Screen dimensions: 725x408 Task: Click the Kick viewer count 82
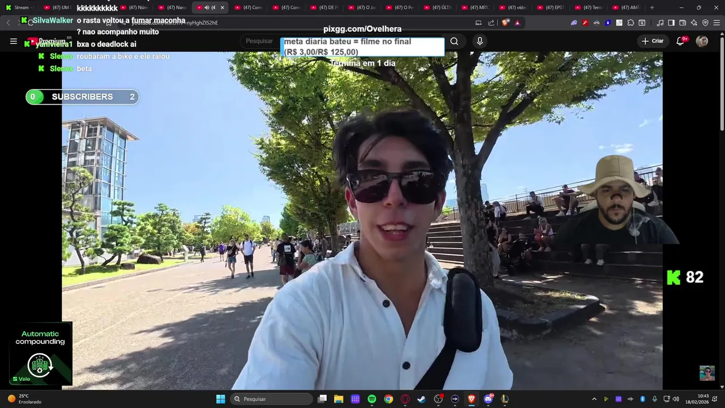tap(685, 277)
